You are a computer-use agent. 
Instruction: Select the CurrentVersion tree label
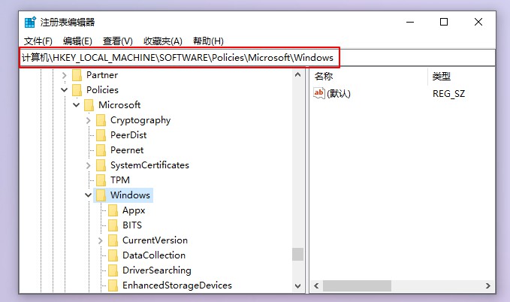click(x=155, y=240)
